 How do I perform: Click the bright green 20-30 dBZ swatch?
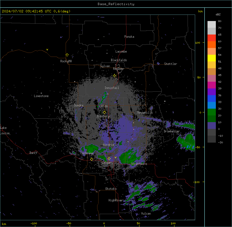(x=212, y=112)
